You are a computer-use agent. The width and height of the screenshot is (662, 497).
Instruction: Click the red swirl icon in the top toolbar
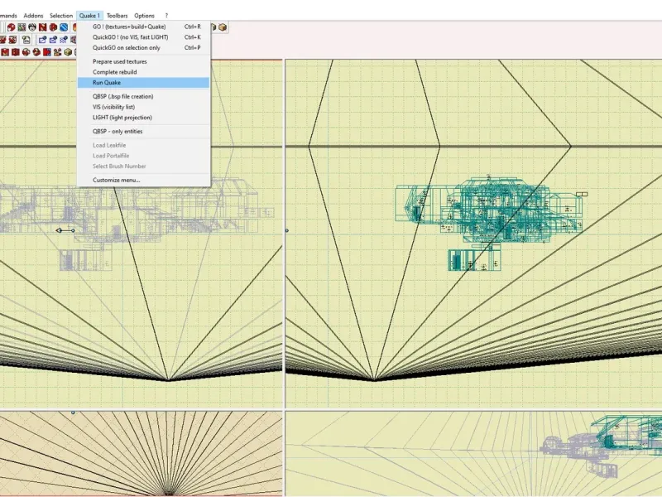click(12, 27)
